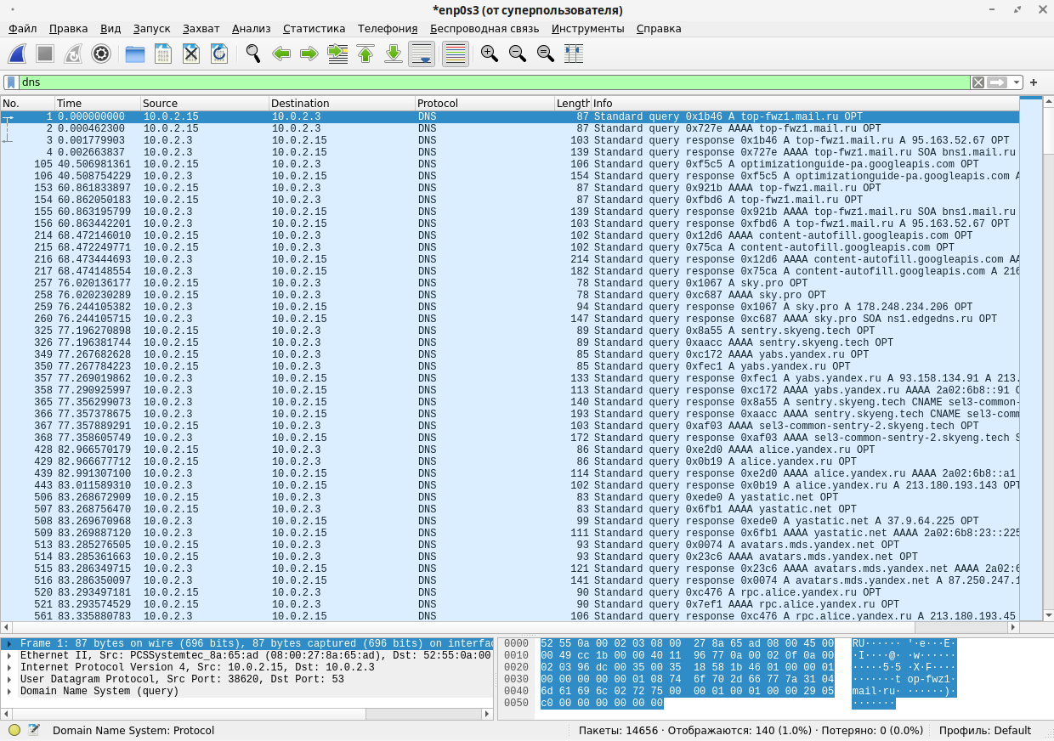Open display filter history dropdown
The width and height of the screenshot is (1054, 741).
(x=1017, y=82)
